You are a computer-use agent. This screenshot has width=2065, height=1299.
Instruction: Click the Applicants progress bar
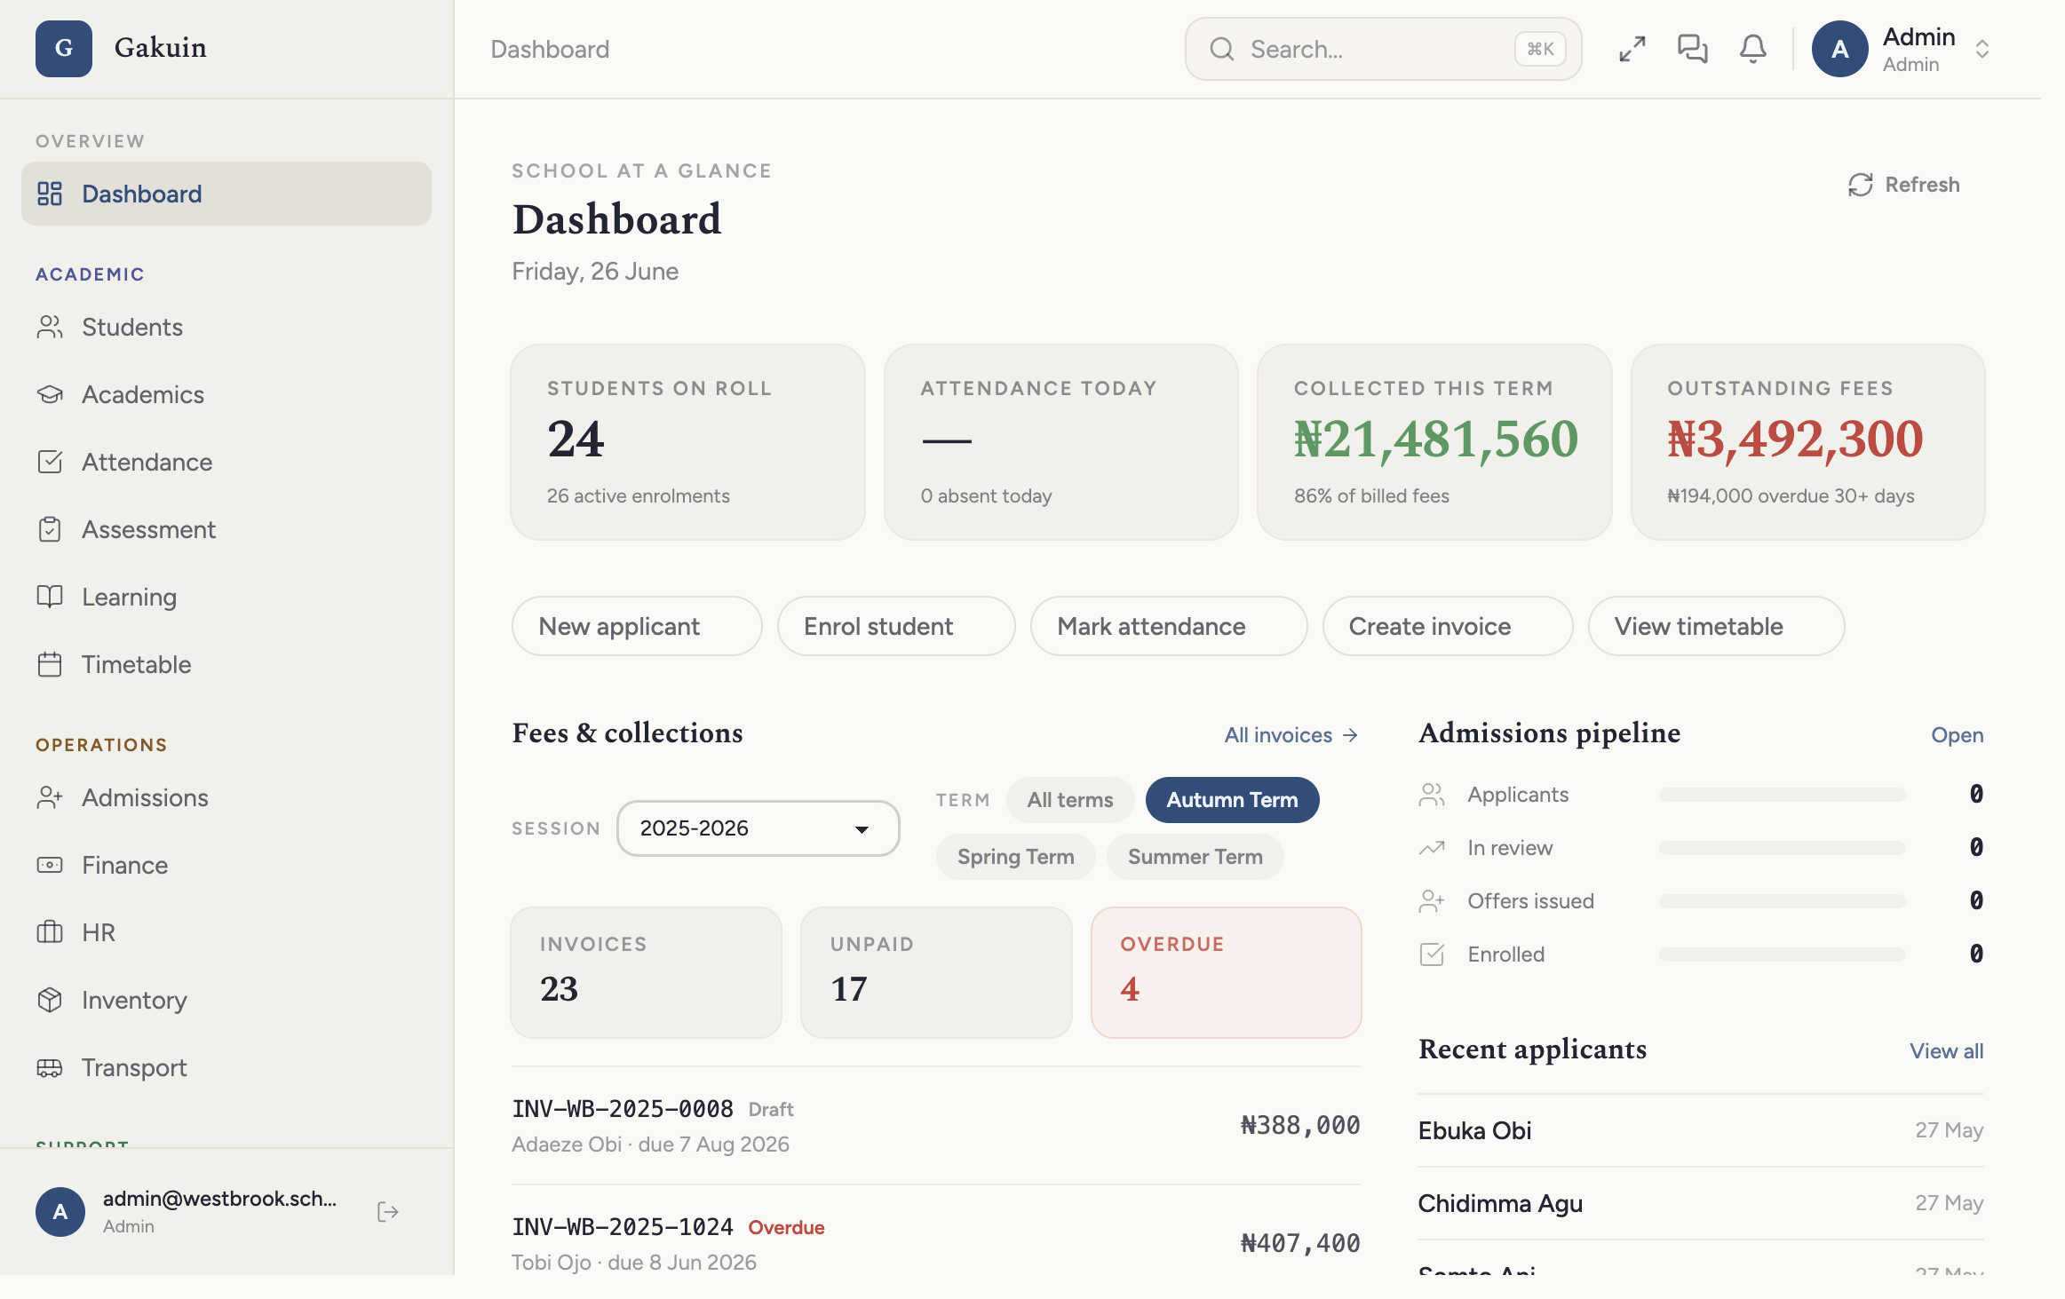(1782, 795)
